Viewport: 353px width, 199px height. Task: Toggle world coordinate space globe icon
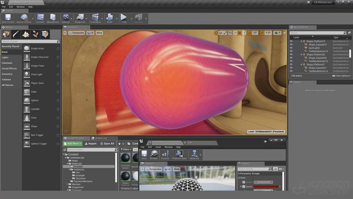pos(230,33)
